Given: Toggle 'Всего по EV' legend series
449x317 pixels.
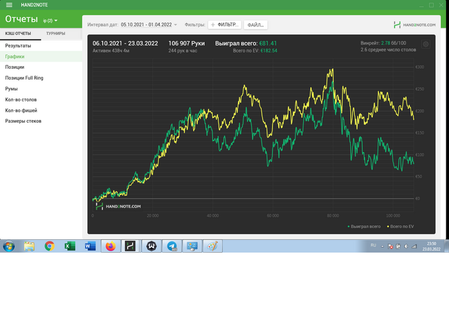Looking at the screenshot, I should tap(401, 227).
